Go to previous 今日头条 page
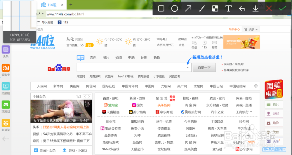292x155 pixels. (x=85, y=96)
